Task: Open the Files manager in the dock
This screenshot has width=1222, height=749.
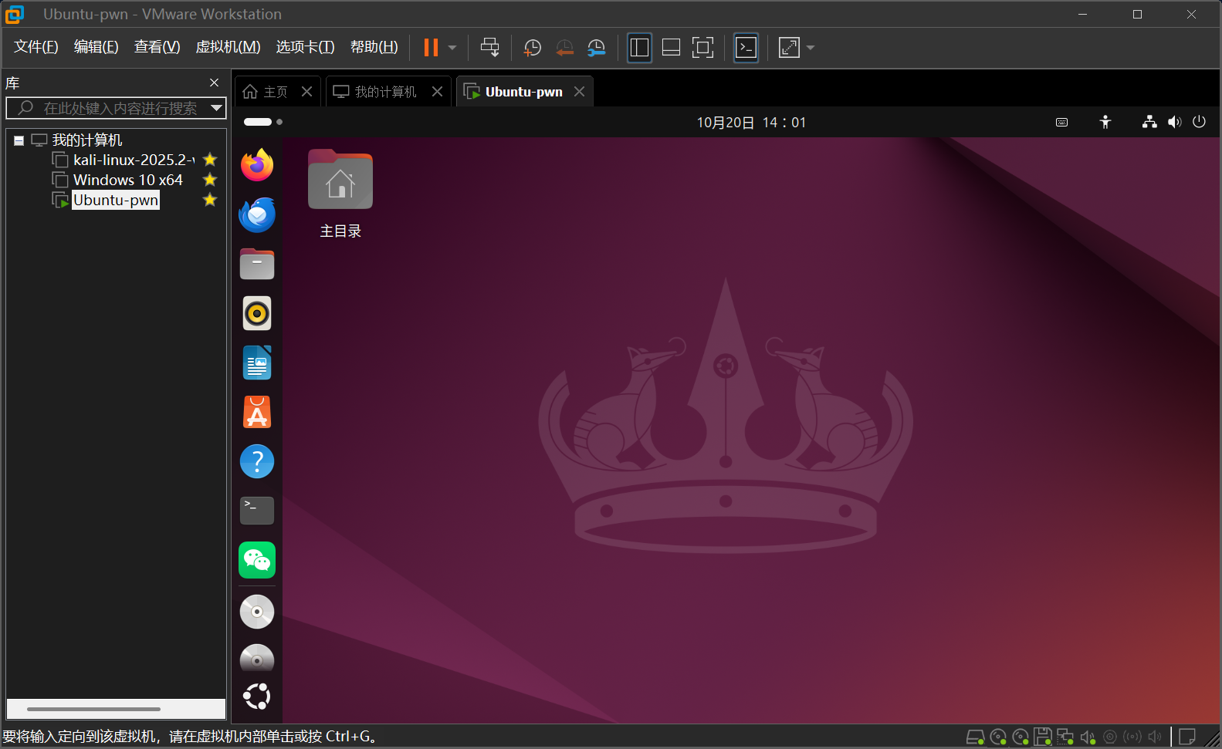Action: (x=257, y=264)
